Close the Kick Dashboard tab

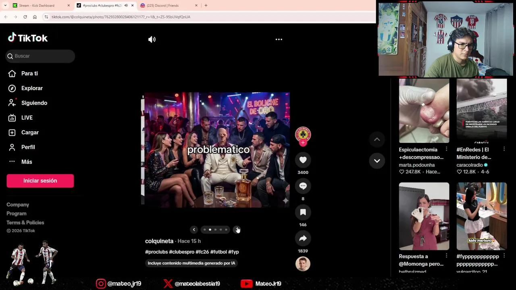tap(69, 6)
